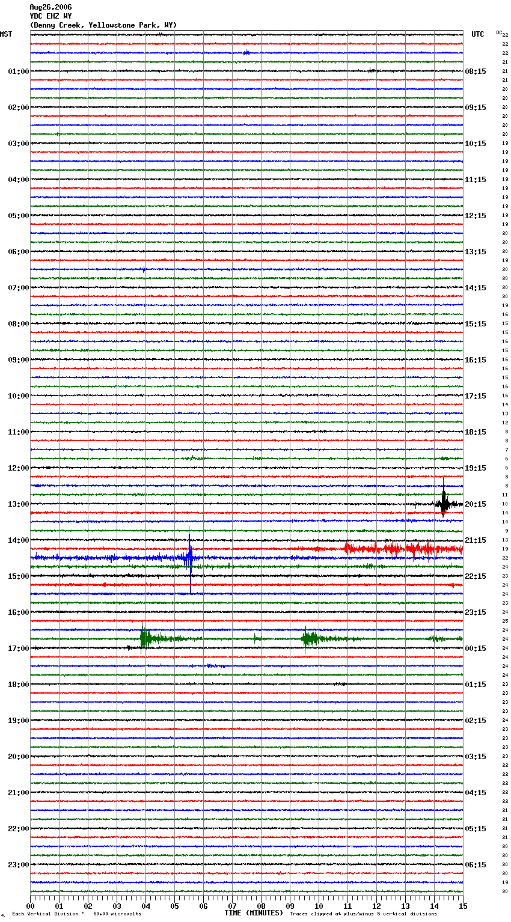Click the 23:15 UTC time label

[x=476, y=612]
